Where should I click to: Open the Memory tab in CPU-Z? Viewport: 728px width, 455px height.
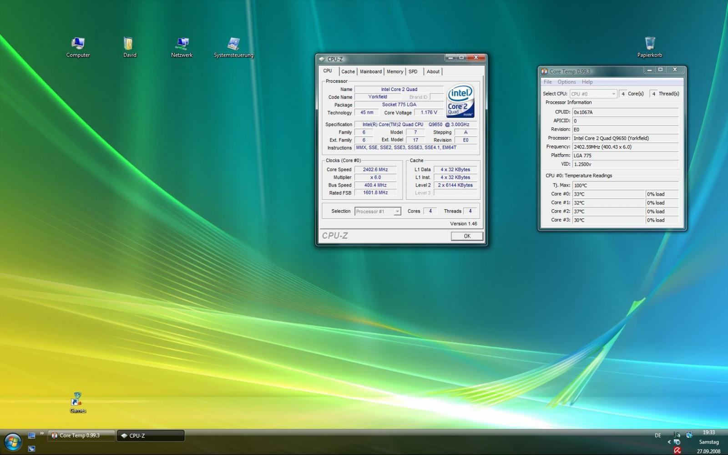click(x=395, y=71)
